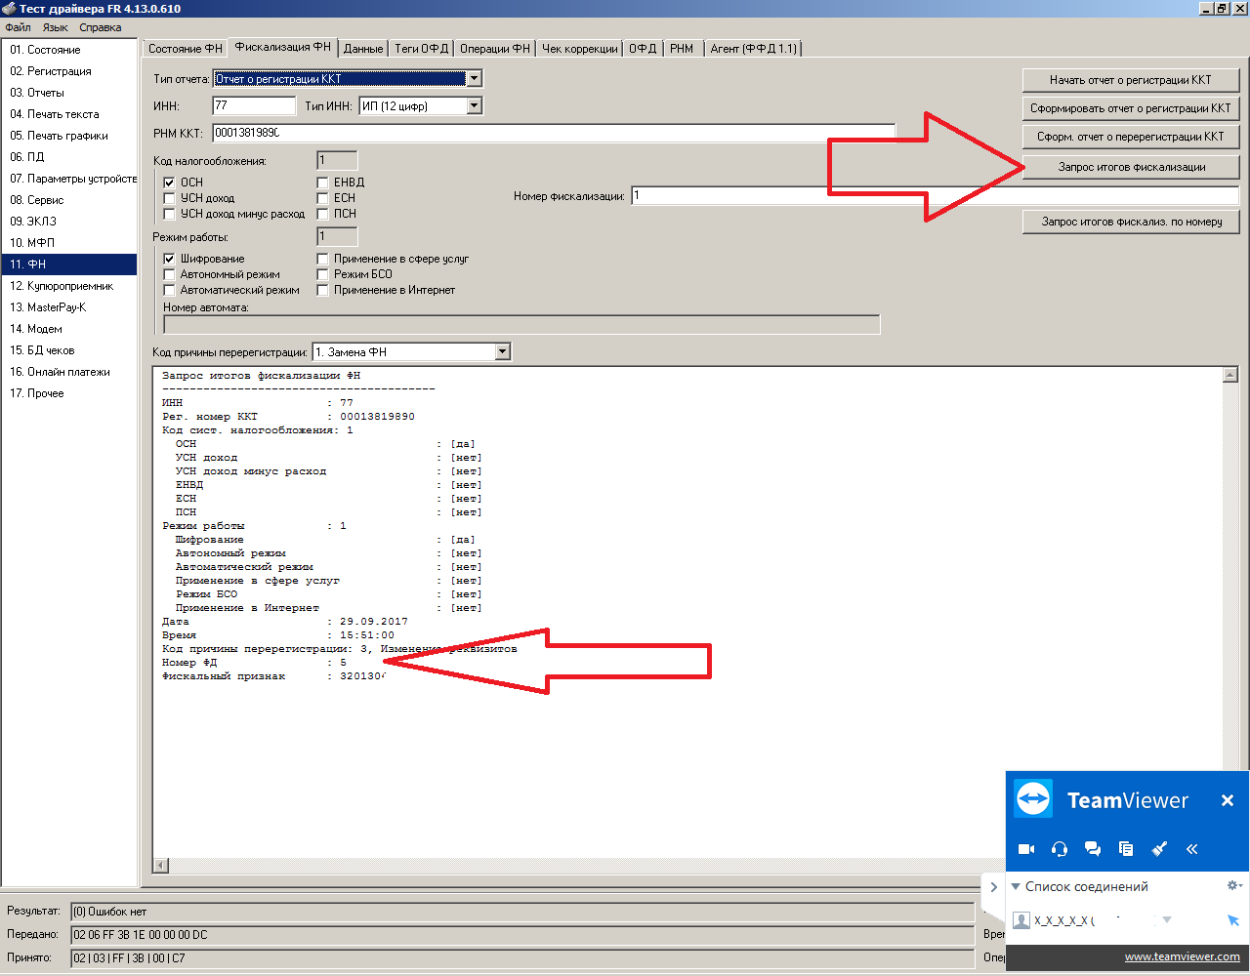Image resolution: width=1250 pixels, height=976 pixels.
Task: Open the dropdown arrow beside the connected user
Action: [1166, 920]
